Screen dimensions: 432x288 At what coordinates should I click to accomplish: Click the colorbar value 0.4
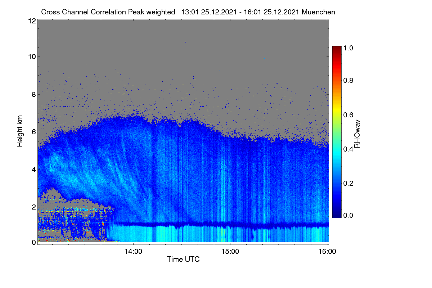point(348,149)
